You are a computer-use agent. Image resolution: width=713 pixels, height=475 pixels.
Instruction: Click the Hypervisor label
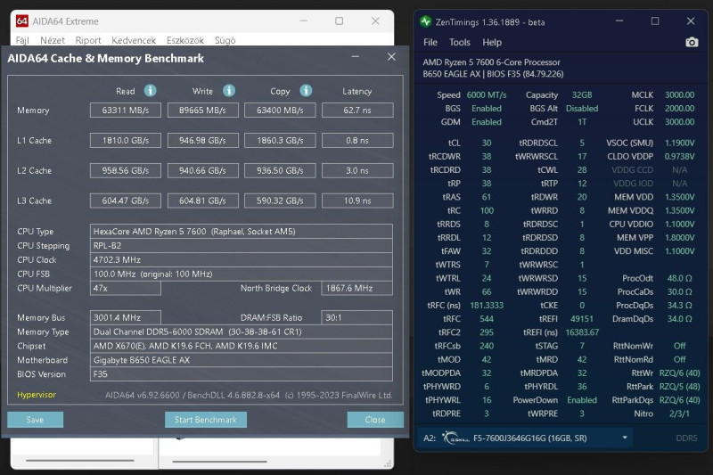(37, 395)
